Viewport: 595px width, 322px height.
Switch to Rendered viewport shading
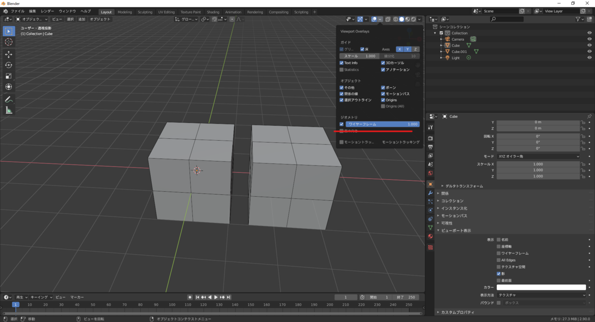(414, 19)
